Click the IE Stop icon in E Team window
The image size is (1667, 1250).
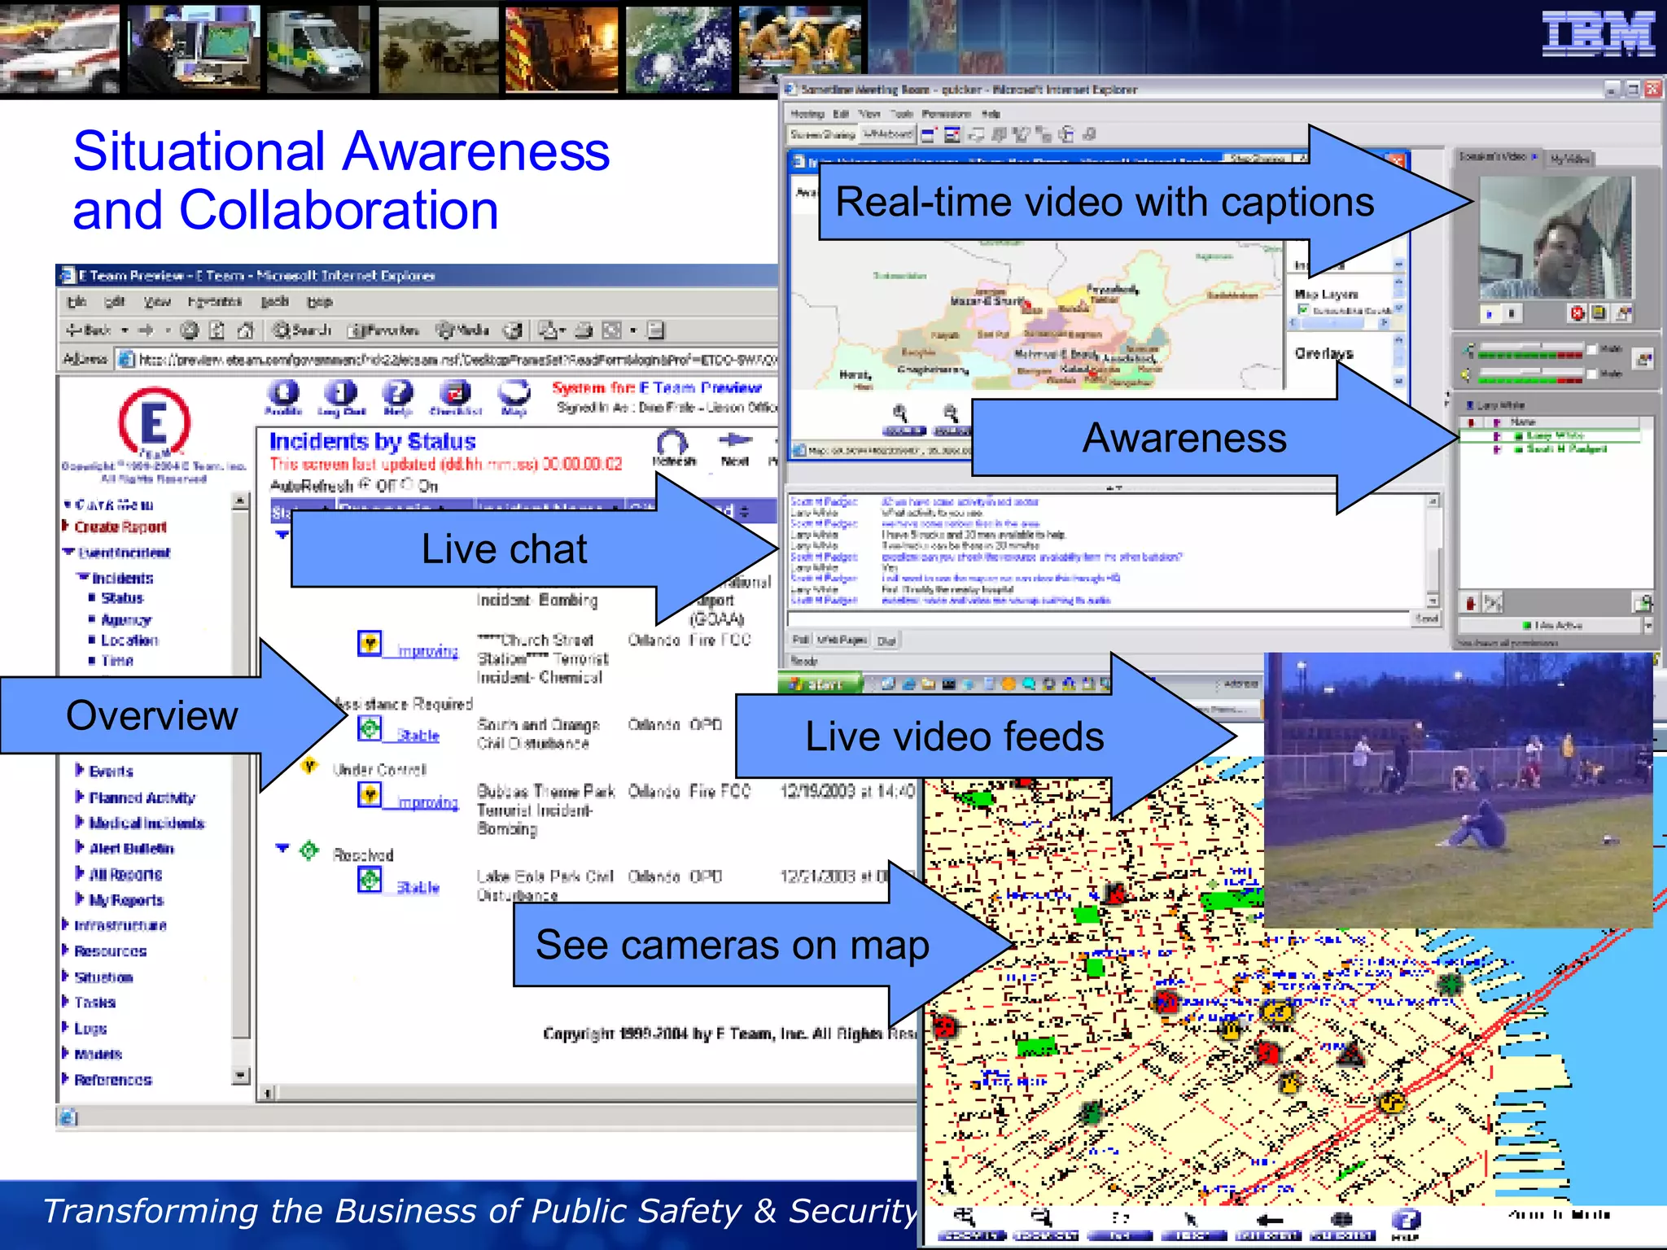190,330
